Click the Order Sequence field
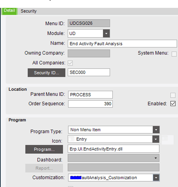This screenshot has width=178, height=187. [x=90, y=104]
